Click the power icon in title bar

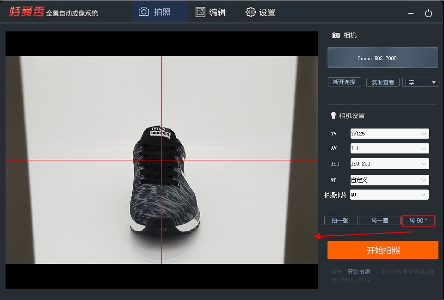pos(428,13)
